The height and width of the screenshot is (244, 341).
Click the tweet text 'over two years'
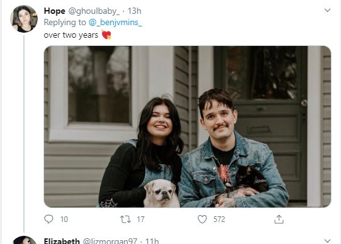coord(71,35)
